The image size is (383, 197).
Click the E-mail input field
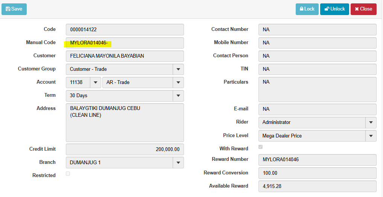317,109
